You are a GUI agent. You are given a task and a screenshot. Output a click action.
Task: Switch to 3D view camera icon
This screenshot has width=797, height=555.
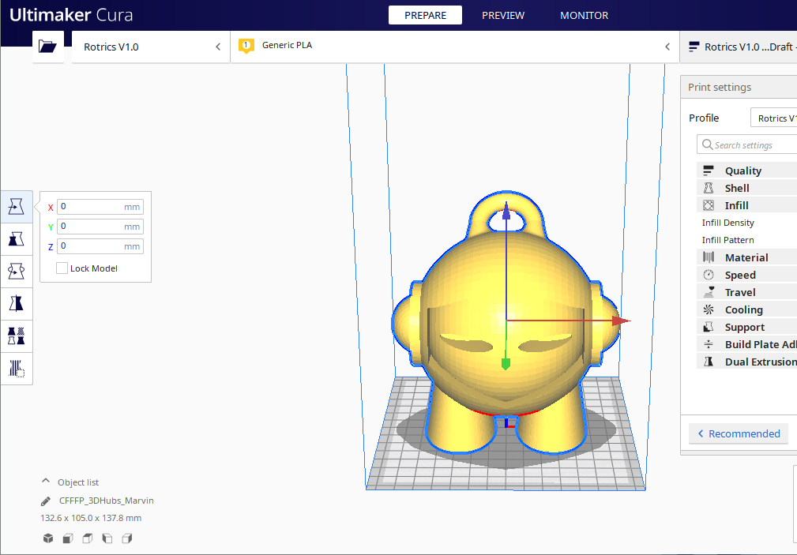(x=48, y=538)
